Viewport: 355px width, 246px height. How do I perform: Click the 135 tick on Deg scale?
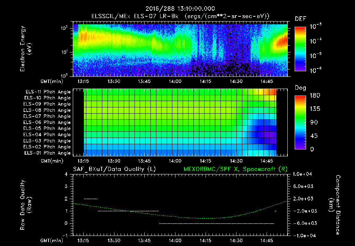point(315,109)
